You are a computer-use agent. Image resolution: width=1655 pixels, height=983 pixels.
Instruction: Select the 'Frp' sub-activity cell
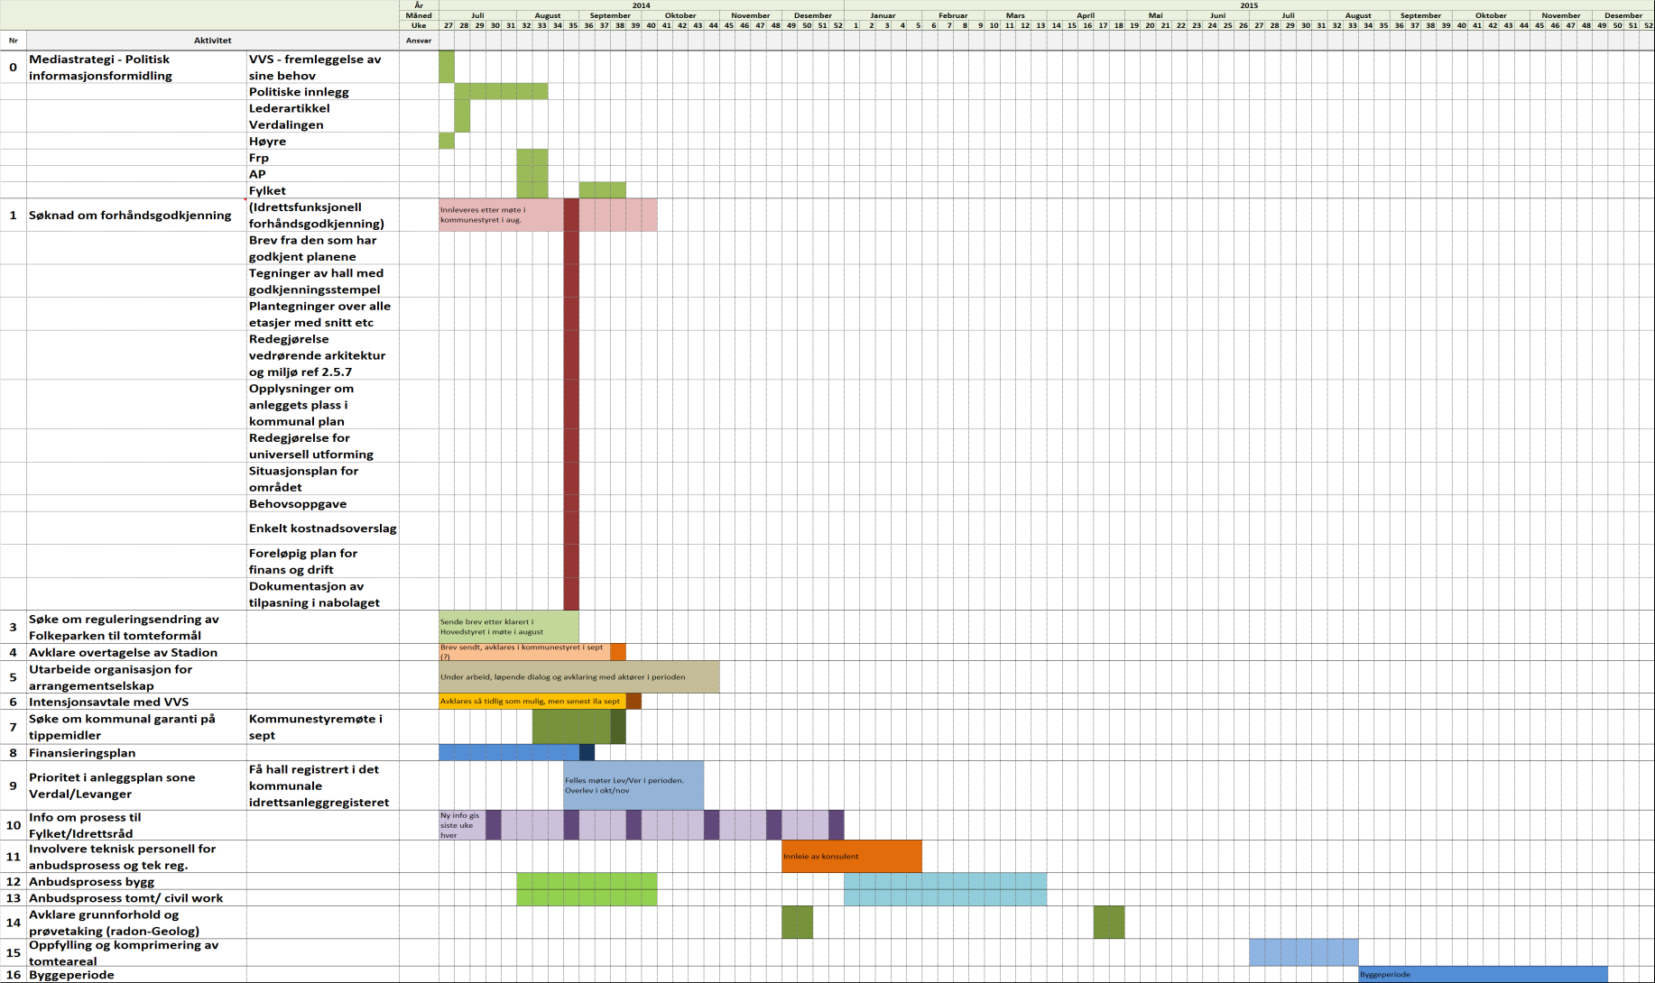pos(323,158)
